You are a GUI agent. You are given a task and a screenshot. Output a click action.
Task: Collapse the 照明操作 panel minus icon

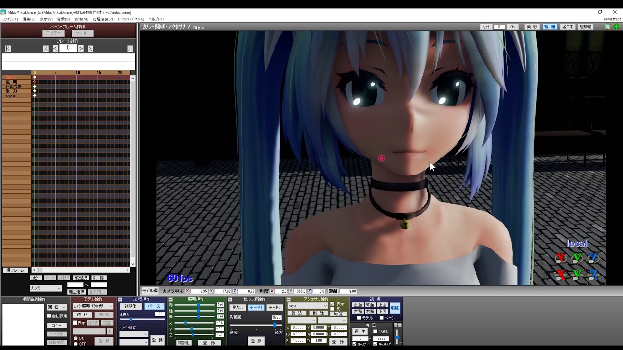point(171,299)
